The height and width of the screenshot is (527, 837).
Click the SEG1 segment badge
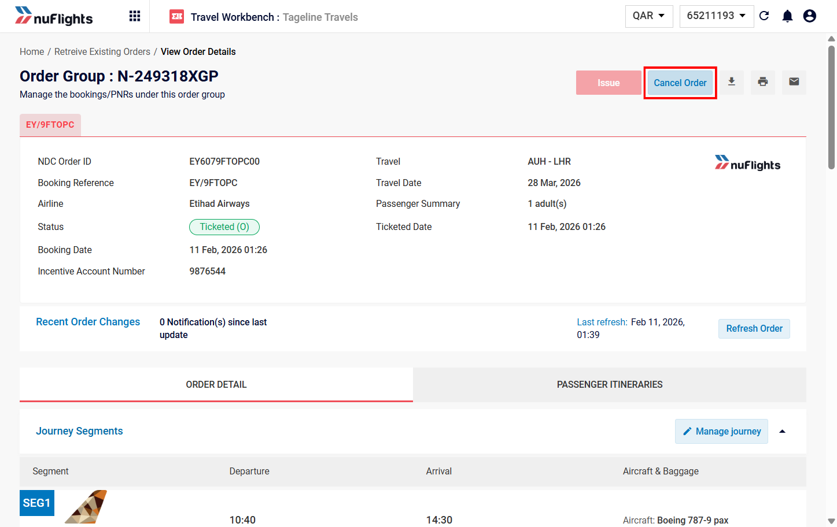coord(37,503)
